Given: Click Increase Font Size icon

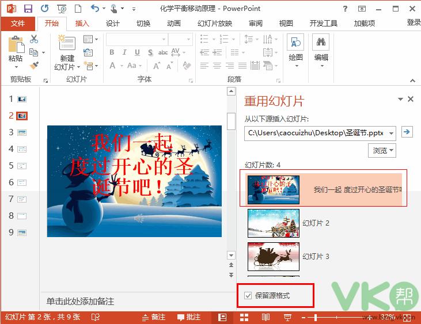Looking at the screenshot, I should tap(157, 66).
